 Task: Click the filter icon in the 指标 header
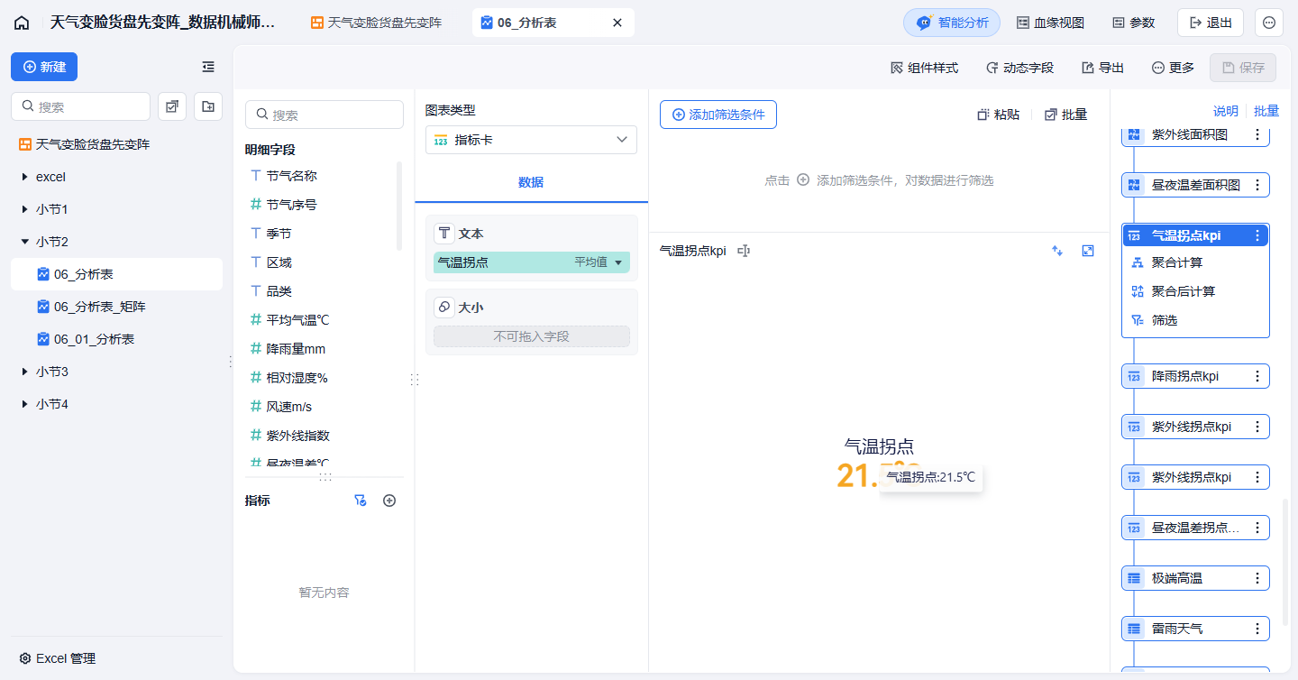point(361,501)
